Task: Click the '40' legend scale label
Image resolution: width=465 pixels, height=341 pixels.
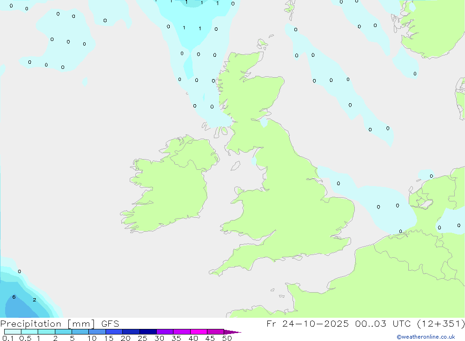Action: 193,338
